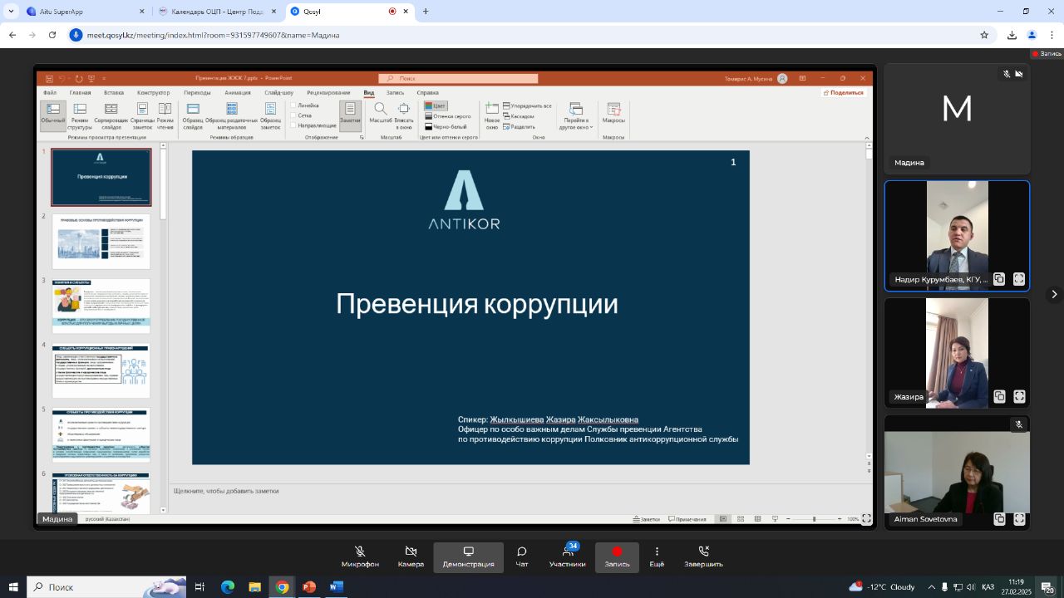This screenshot has height=598, width=1064.
Task: Click fullscreen icon on shared screen
Action: [x=866, y=518]
